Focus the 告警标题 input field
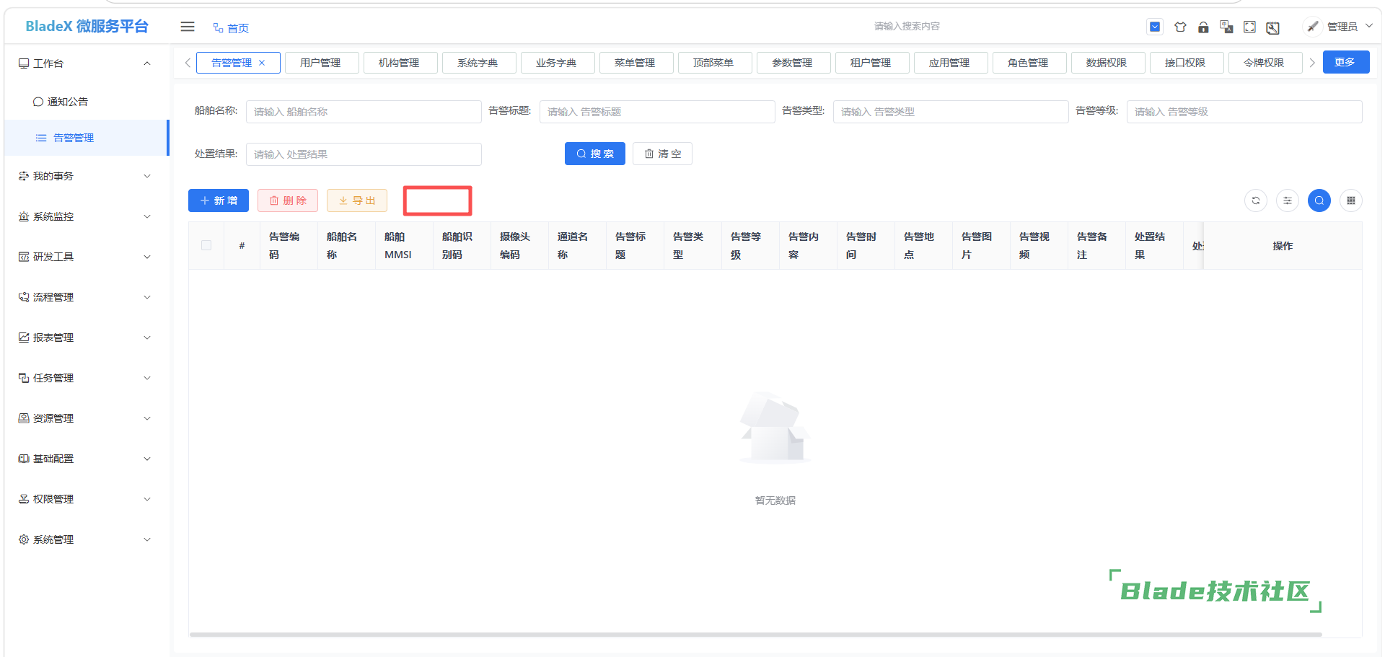Viewport: 1385px width, 657px height. (657, 112)
